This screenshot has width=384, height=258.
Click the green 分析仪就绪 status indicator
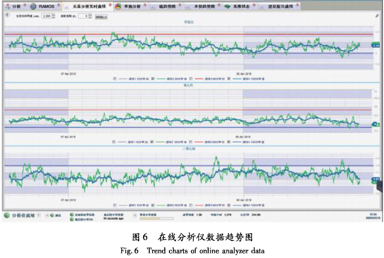pyautogui.click(x=6, y=216)
